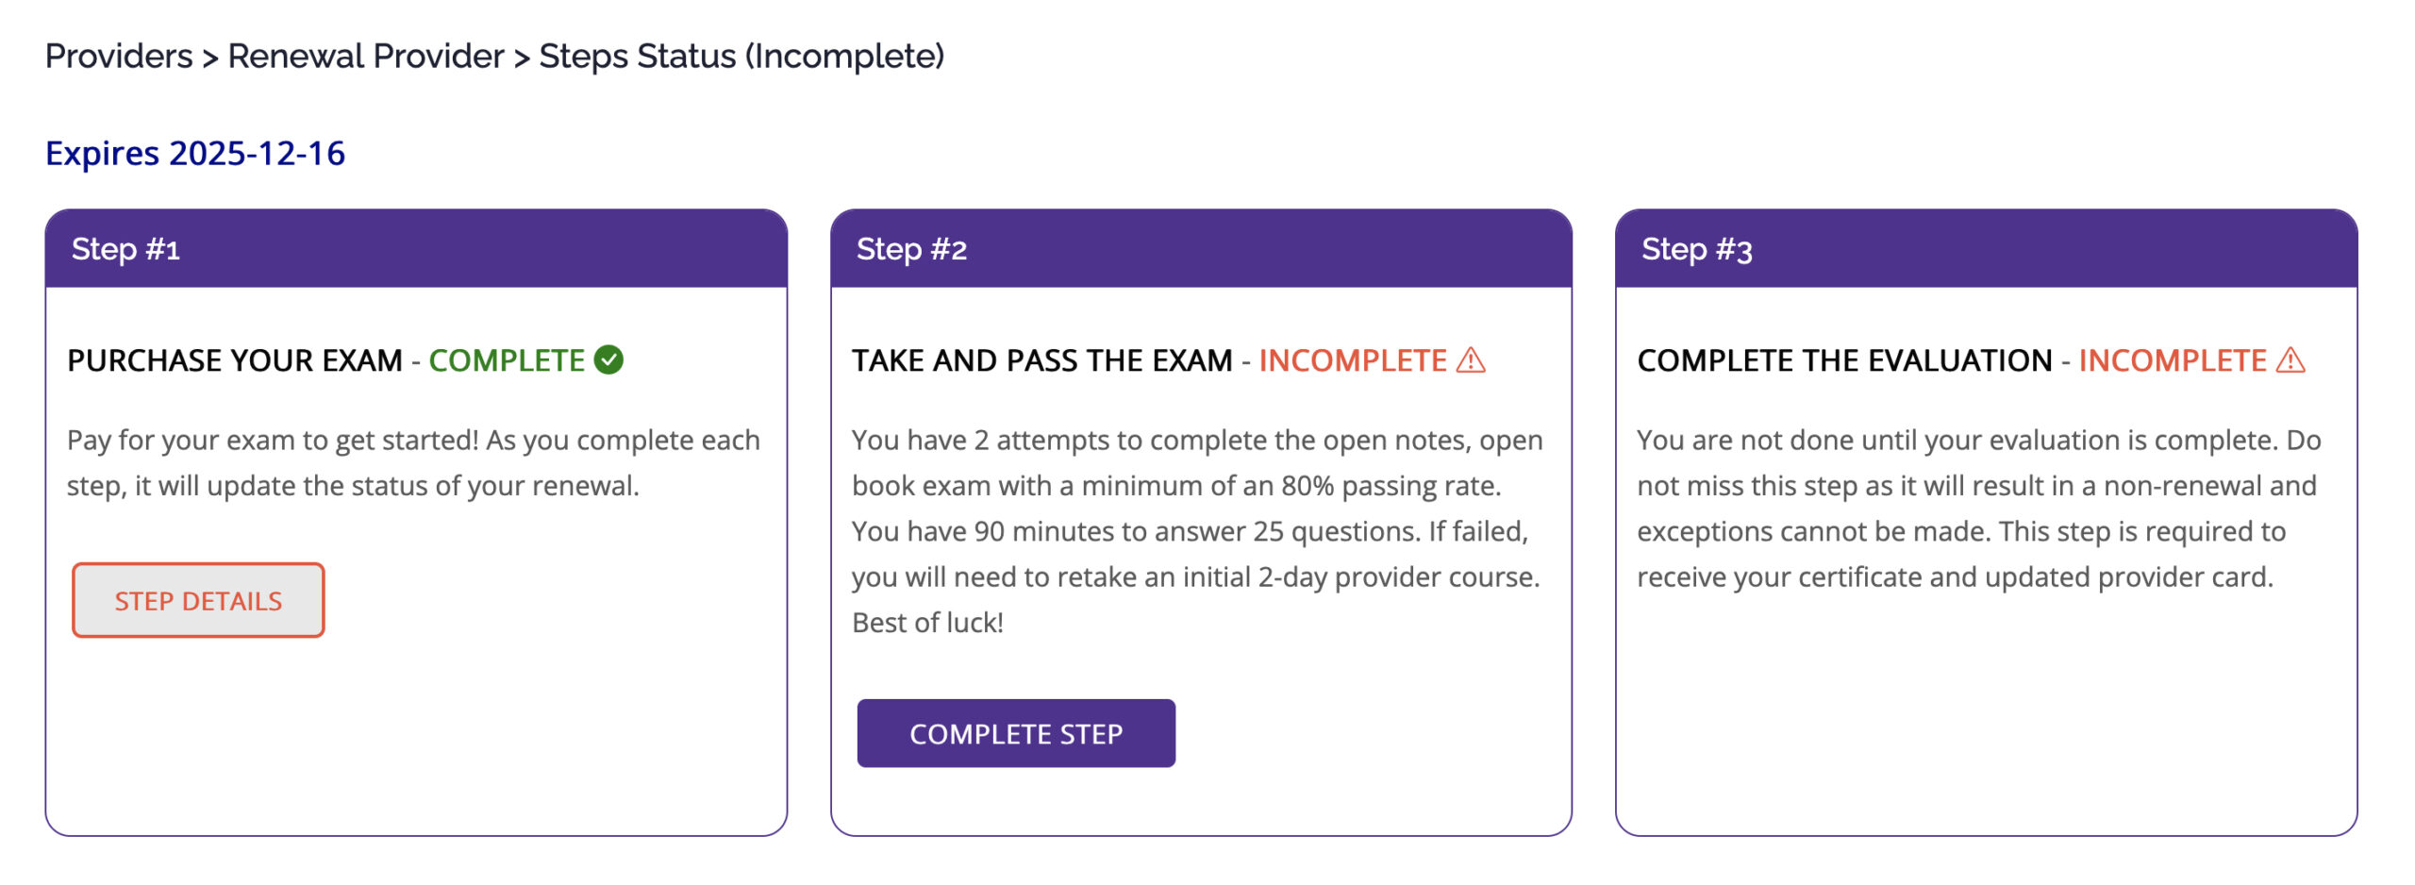
Task: Click the warning triangle in Step #3
Action: click(x=2290, y=359)
